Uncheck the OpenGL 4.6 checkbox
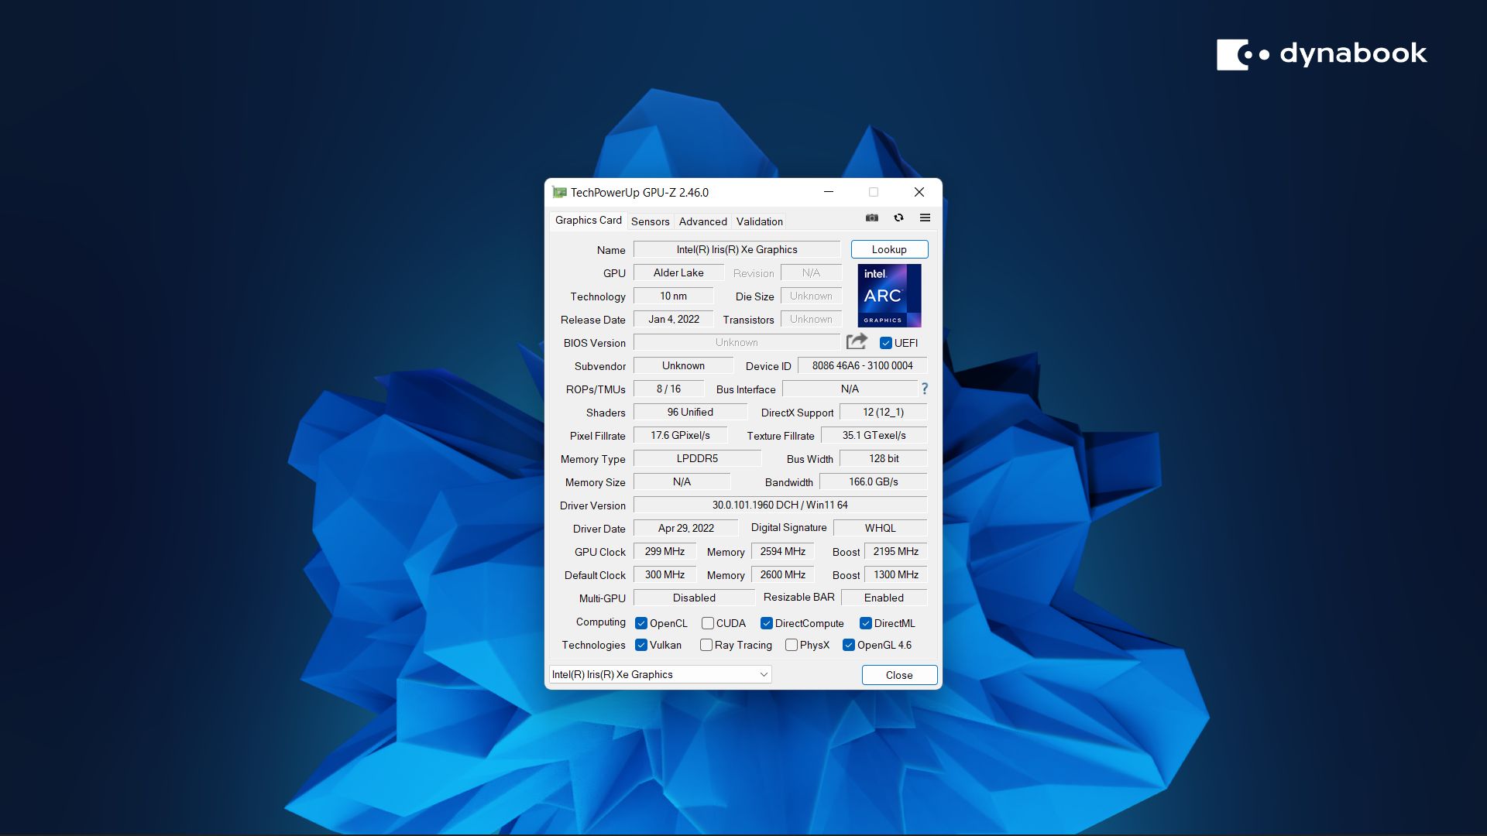Screen dimensions: 1487x836 849,645
